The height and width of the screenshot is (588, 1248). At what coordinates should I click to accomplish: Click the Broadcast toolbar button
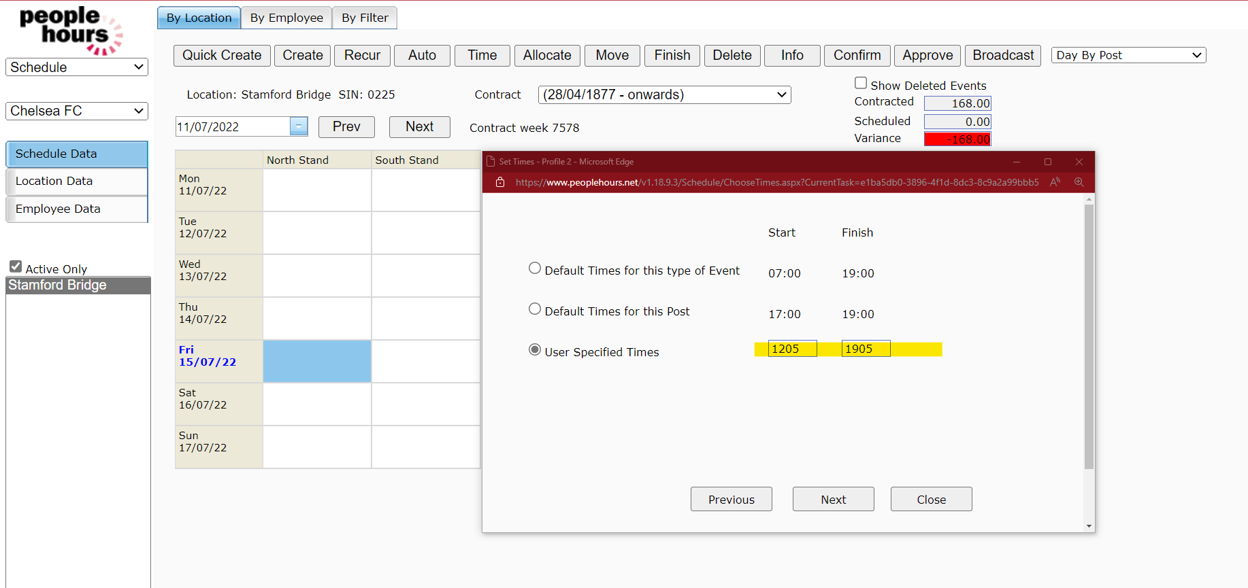tap(1002, 55)
